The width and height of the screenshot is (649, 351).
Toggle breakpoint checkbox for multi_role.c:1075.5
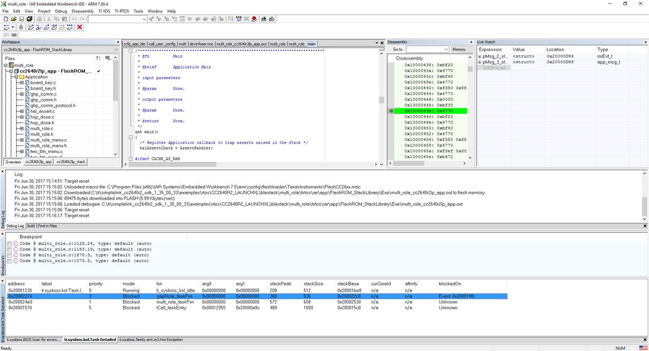[x=9, y=261]
